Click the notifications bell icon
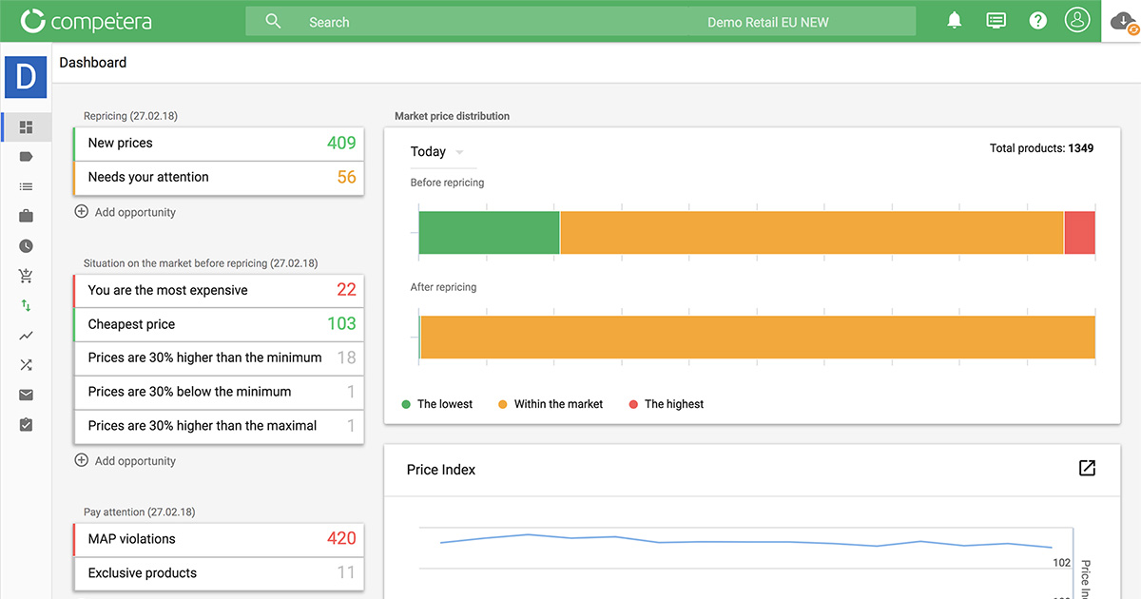Viewport: 1141px width, 599px height. 954,19
